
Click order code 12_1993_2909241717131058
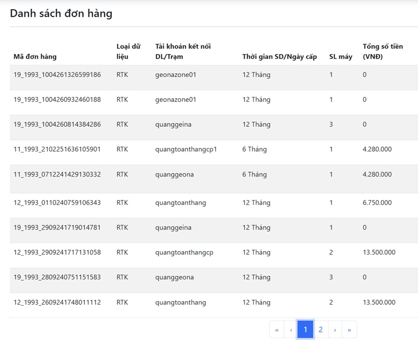tap(57, 252)
